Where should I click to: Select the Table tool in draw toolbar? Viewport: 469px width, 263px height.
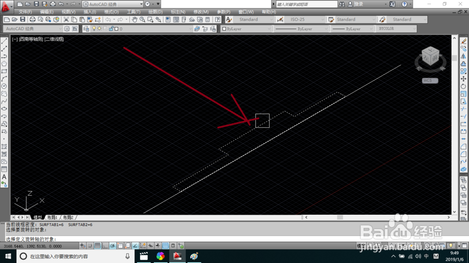(4, 169)
